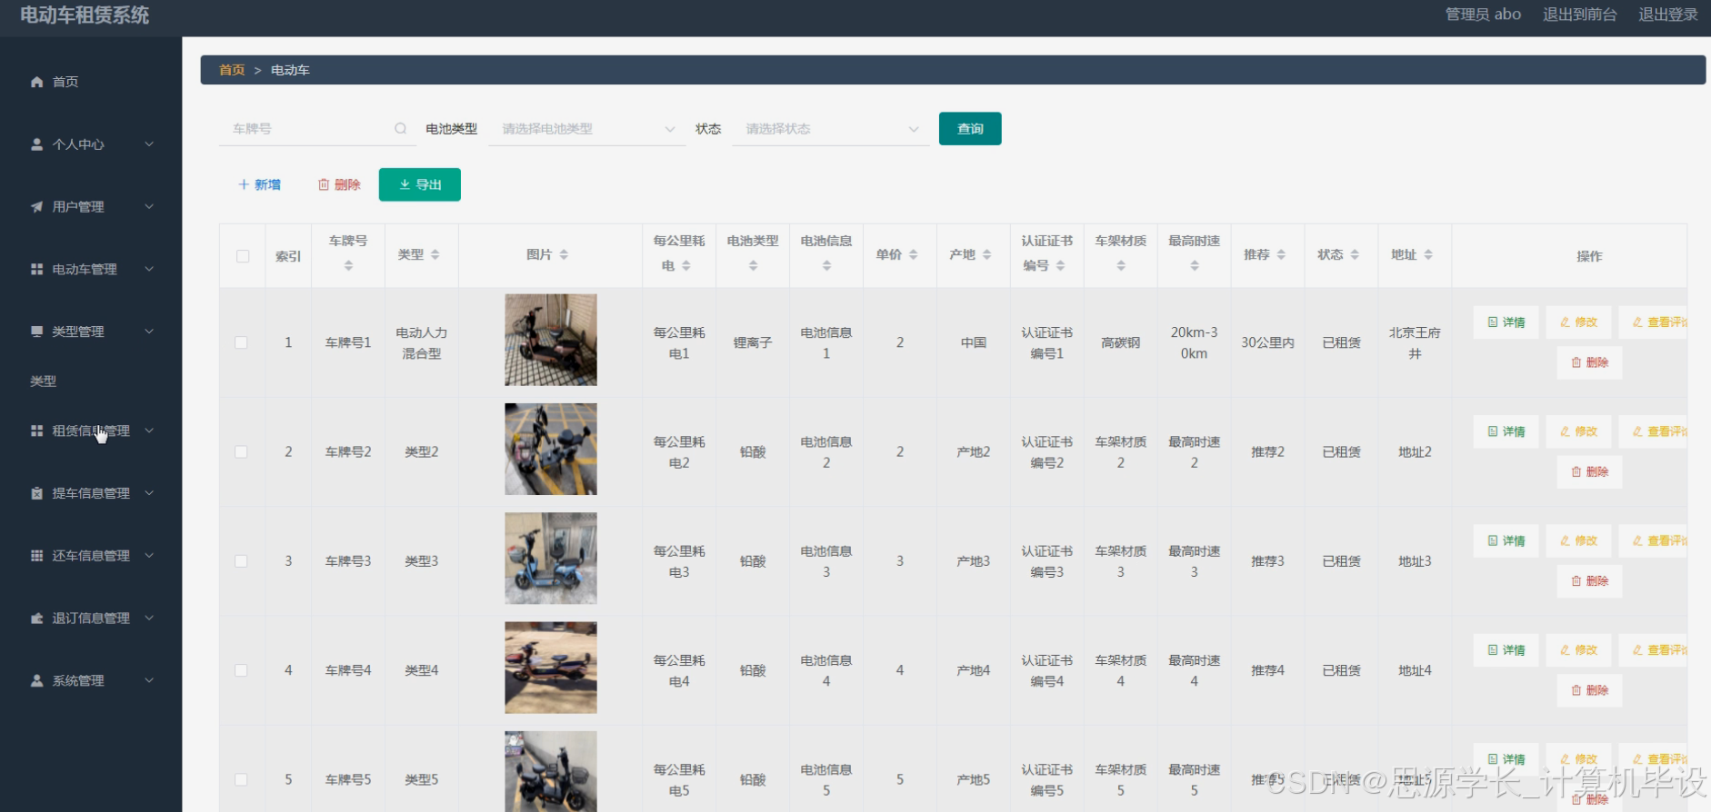Expand the 用户管理 sidebar chevron
Viewport: 1711px width, 812px height.
[149, 207]
